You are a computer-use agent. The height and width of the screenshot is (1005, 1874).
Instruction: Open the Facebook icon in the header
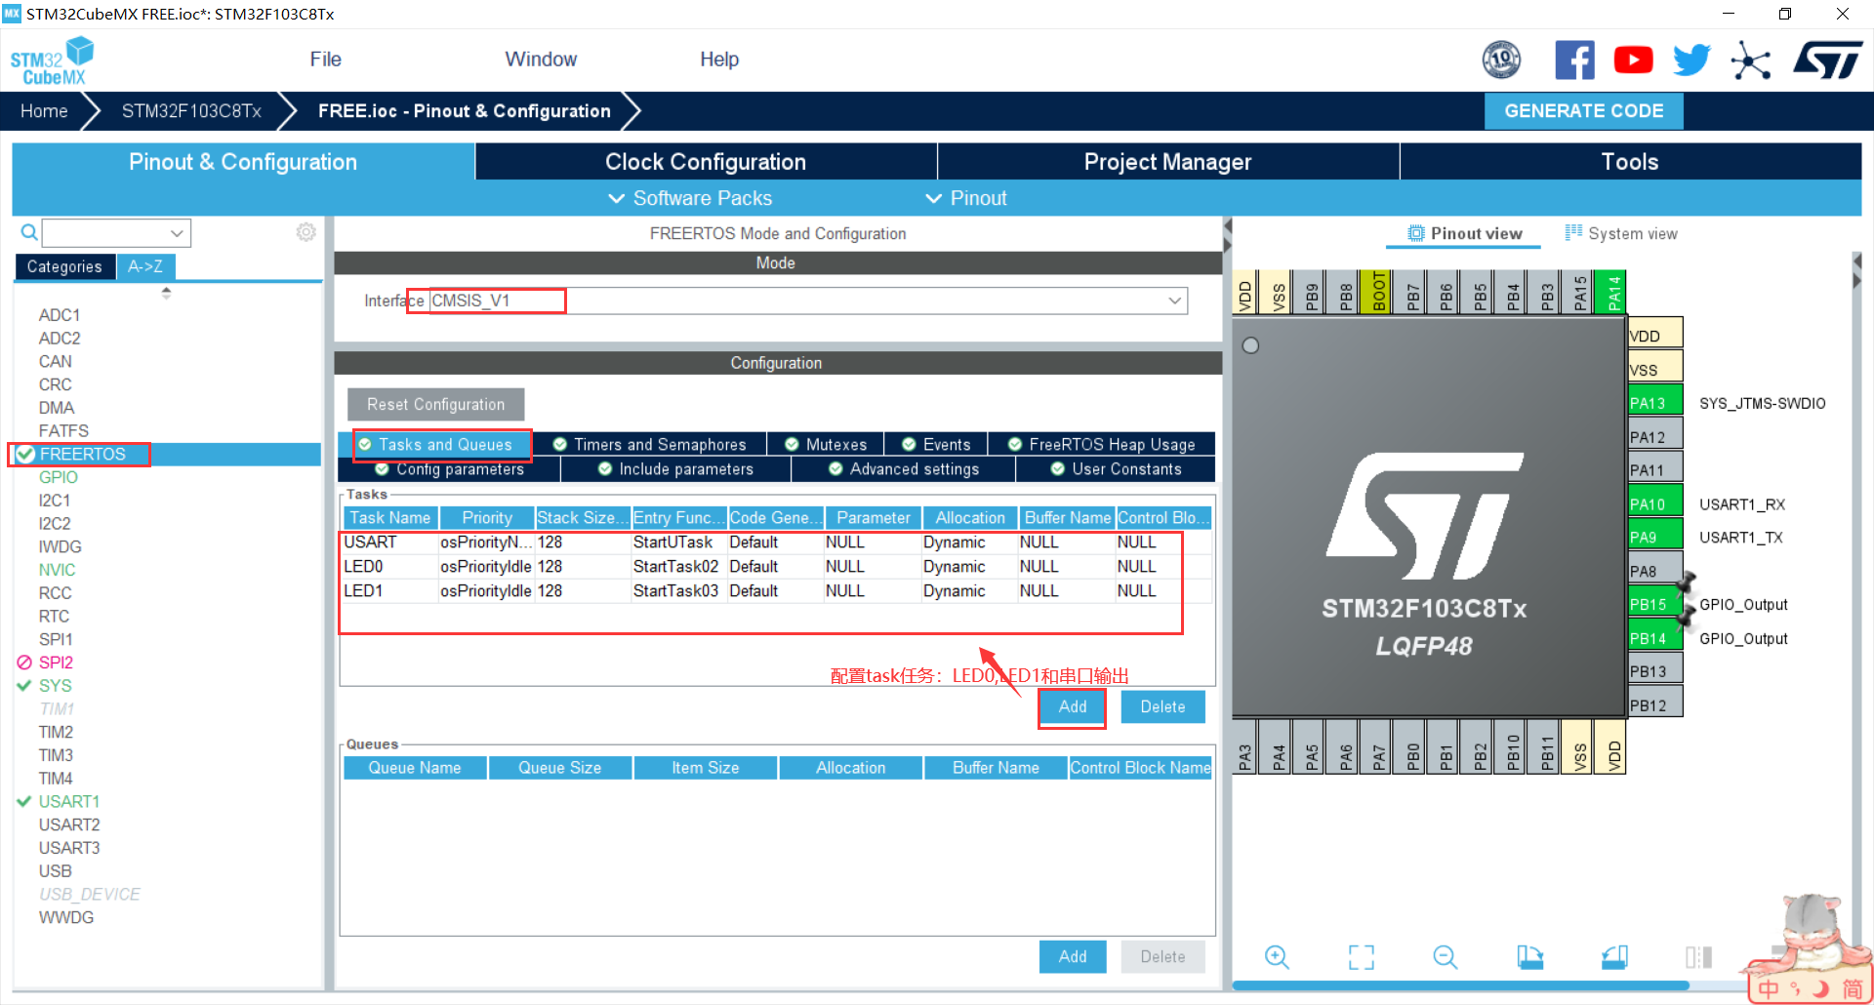coord(1574,60)
